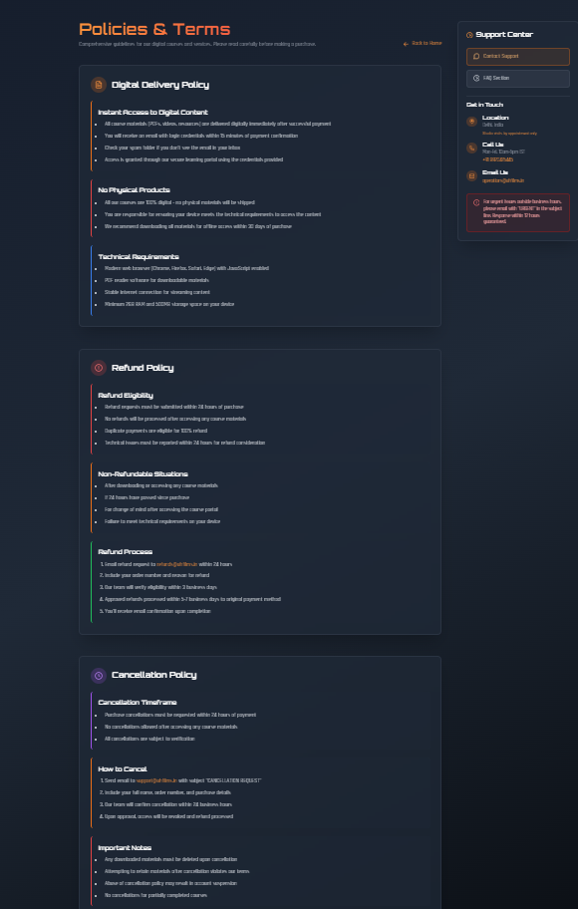Click the Non-Refundable Situations heading
578x909 pixels.
coord(143,473)
